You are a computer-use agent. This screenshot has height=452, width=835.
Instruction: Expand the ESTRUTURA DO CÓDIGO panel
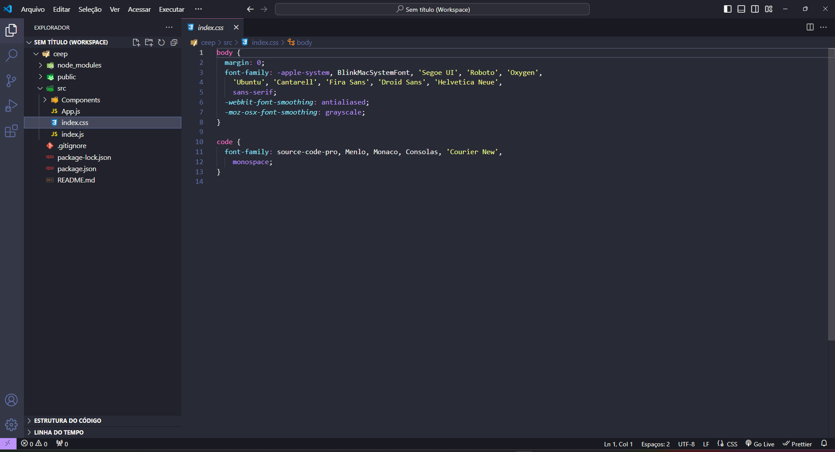click(x=103, y=421)
